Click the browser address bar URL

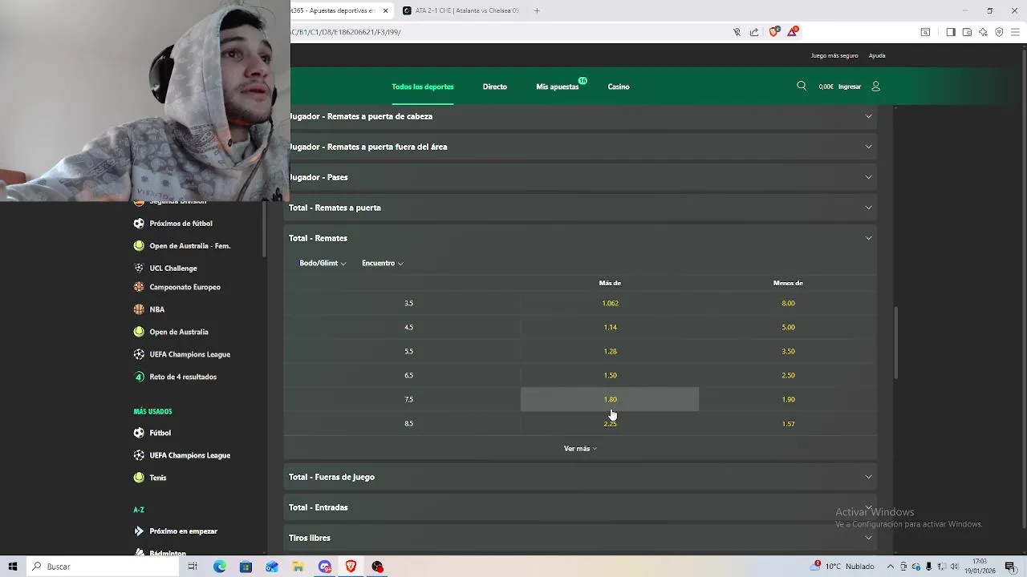pos(345,32)
